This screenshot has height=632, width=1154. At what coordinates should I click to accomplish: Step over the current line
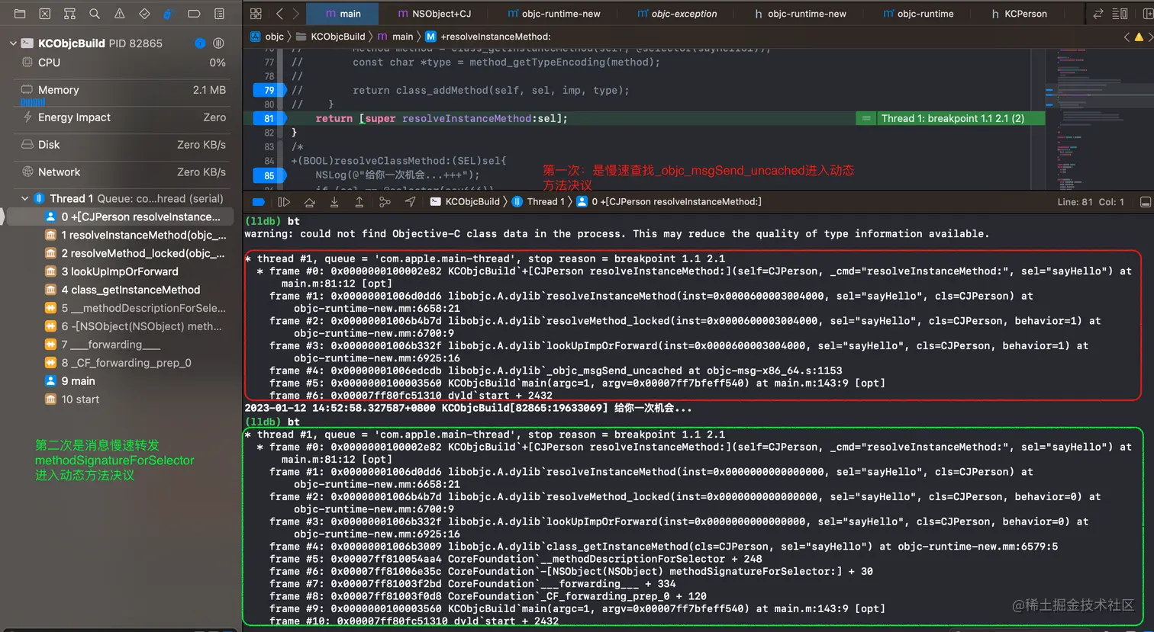[x=309, y=202]
